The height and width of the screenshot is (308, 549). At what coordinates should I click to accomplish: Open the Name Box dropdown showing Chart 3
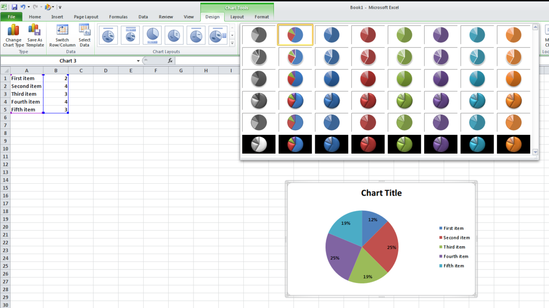click(x=138, y=61)
